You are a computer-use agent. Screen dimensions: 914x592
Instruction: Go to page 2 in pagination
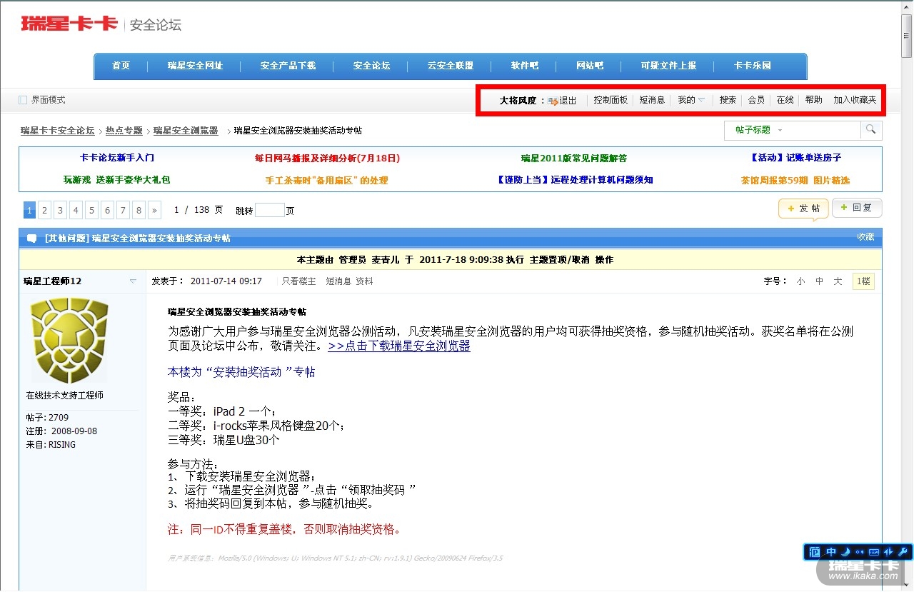(44, 210)
